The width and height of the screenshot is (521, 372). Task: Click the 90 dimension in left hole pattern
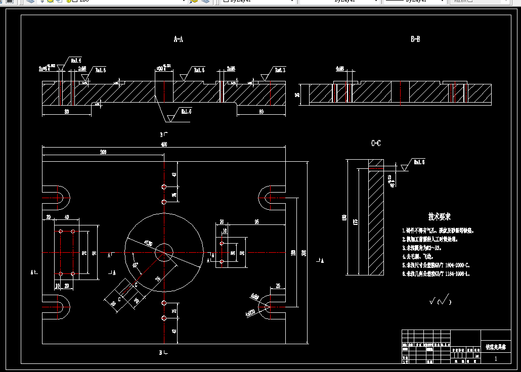(x=95, y=253)
